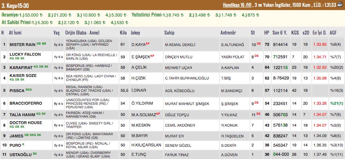Click trainer T.İBİŞ
The width and height of the screenshot is (345, 159).
tap(227, 78)
